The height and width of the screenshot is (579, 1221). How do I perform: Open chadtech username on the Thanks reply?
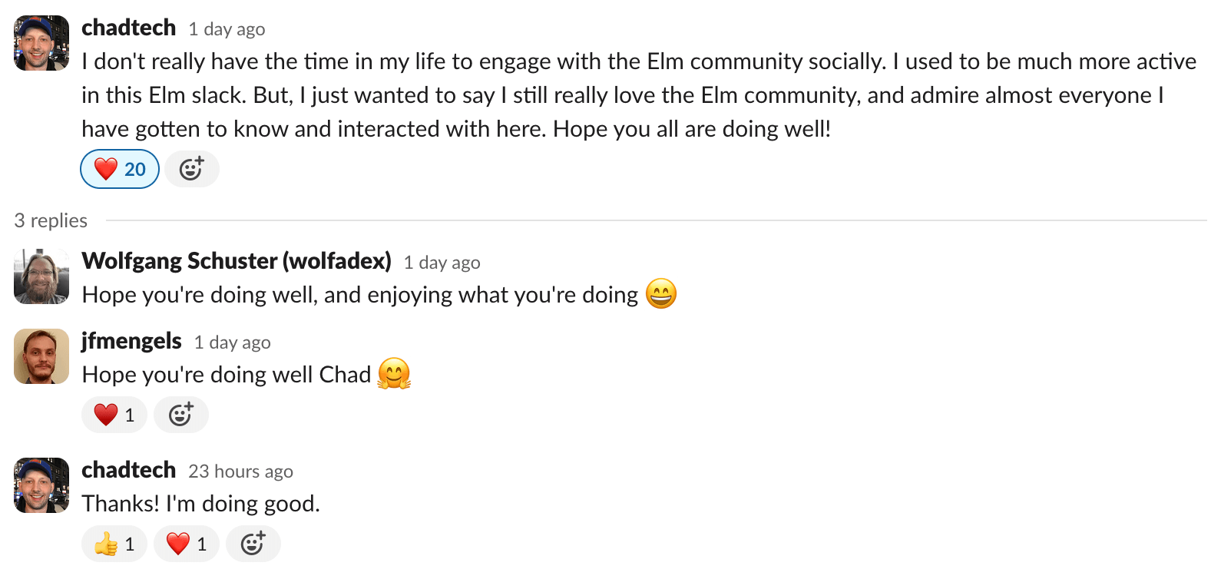click(x=129, y=470)
